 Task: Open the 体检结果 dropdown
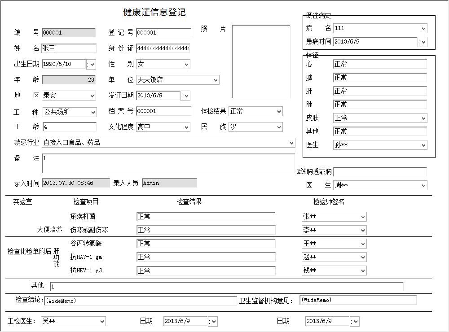pyautogui.click(x=279, y=112)
